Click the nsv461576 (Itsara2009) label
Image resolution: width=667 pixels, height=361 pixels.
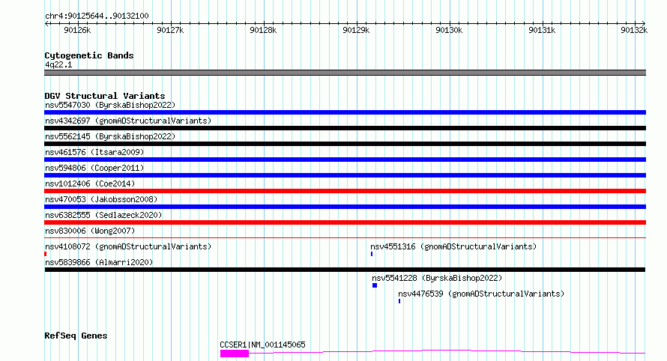click(94, 152)
